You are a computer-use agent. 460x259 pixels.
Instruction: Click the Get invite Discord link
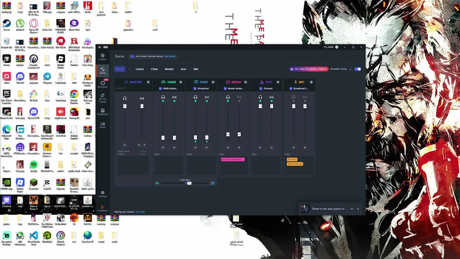point(170,56)
